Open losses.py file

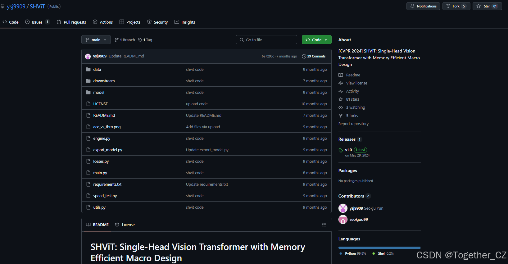[x=101, y=162]
